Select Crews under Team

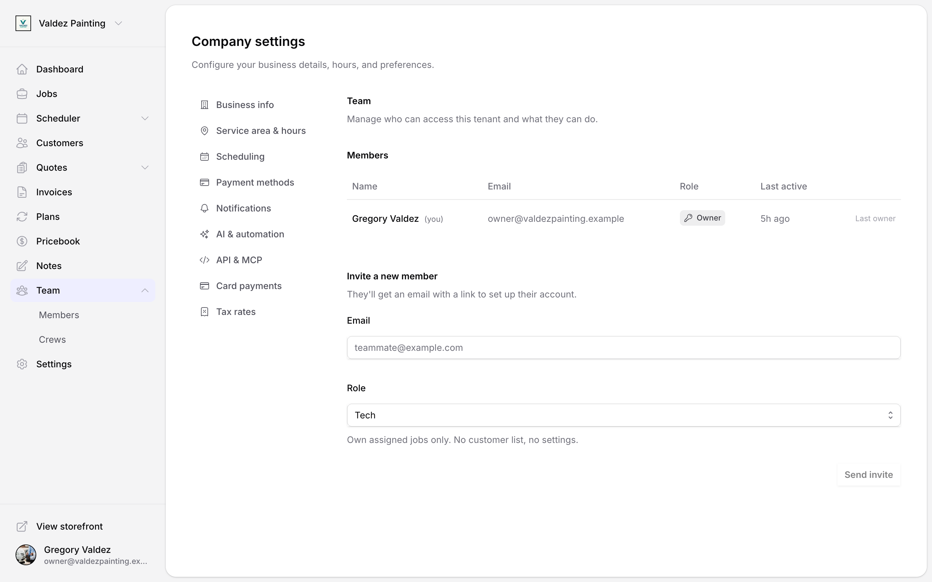52,340
